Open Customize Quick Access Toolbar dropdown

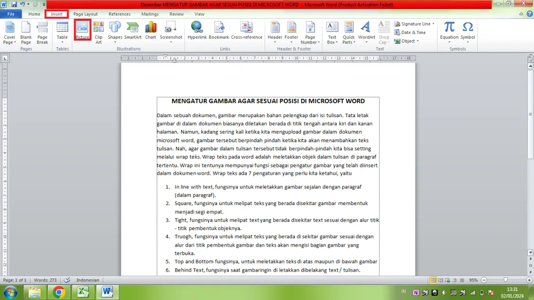[x=43, y=4]
